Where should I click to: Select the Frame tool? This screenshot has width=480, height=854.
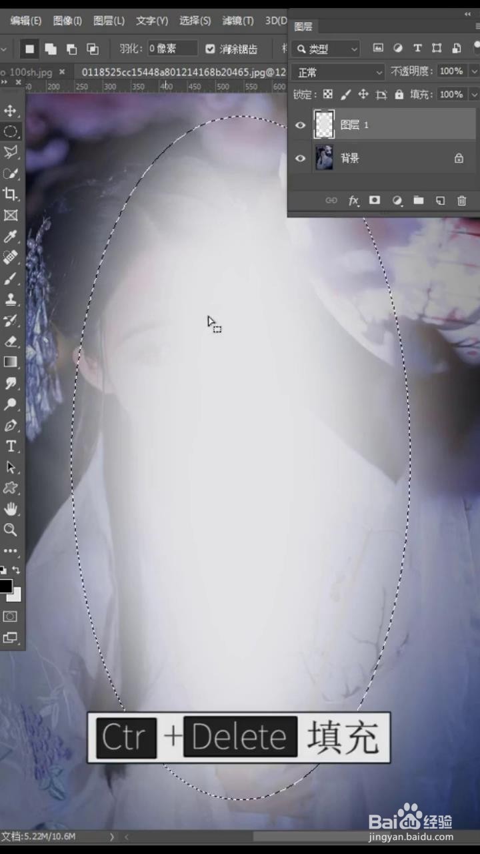tap(11, 215)
